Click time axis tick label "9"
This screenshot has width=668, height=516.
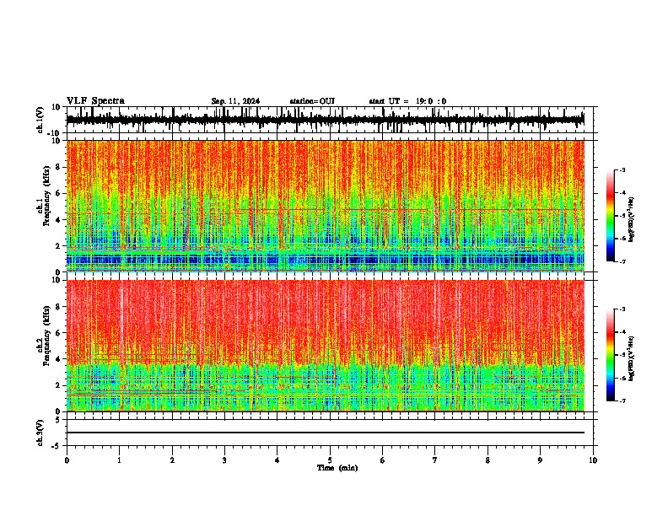pos(540,460)
